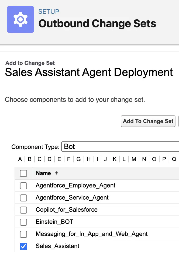The image size is (179, 258).
Task: Click the Agentforce_Employee_Agent name
Action: click(75, 186)
